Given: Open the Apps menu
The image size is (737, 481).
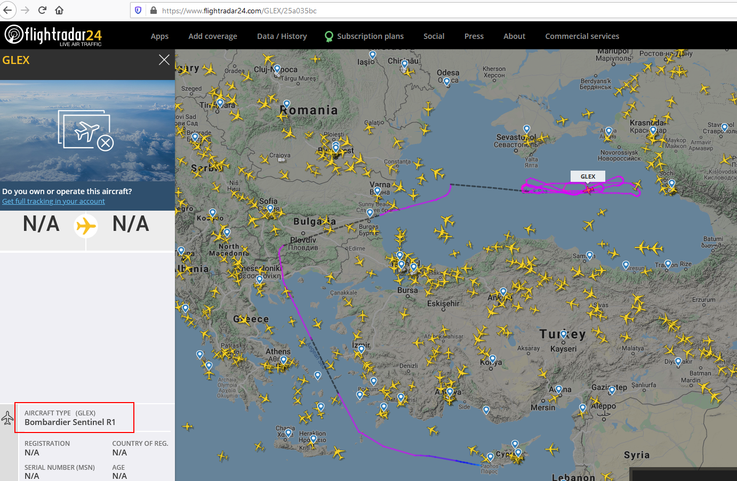Looking at the screenshot, I should click(x=159, y=36).
